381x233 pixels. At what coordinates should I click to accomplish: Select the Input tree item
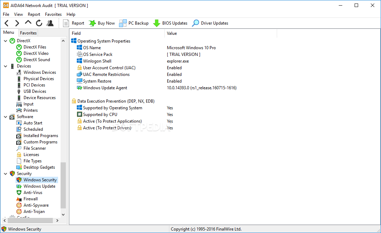pyautogui.click(x=25, y=104)
